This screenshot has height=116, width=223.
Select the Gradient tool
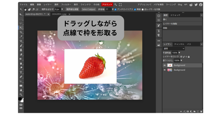[x=21, y=59]
